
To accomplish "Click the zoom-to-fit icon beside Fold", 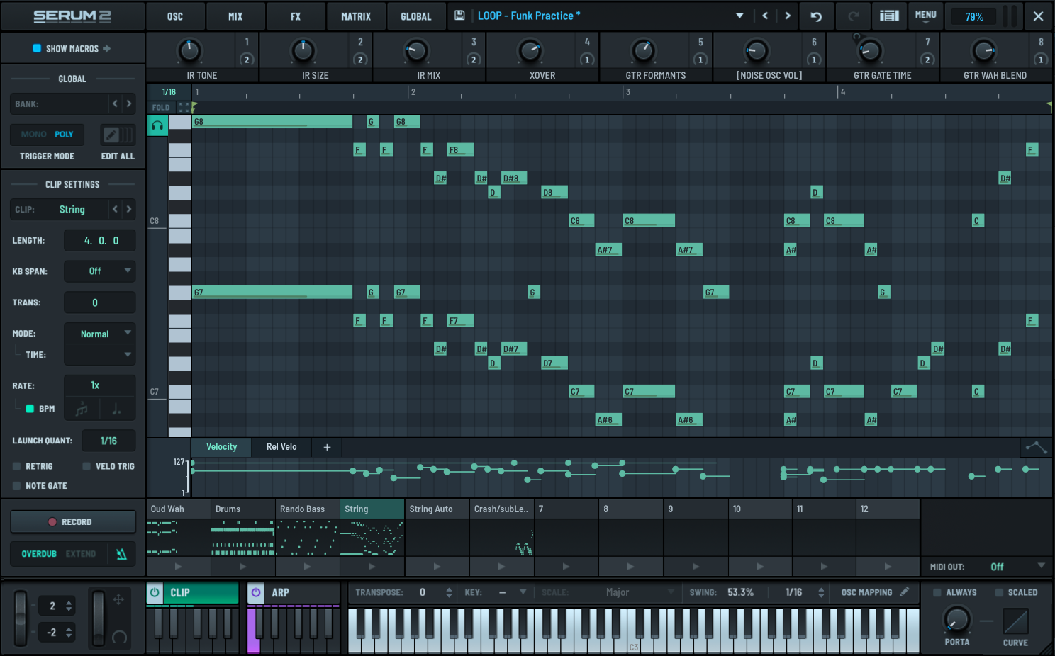I will pos(184,108).
